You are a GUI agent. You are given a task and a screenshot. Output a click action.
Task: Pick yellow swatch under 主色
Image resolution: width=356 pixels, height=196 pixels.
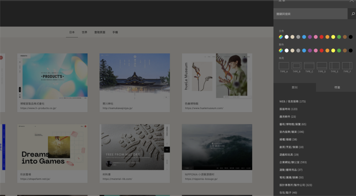(x=333, y=37)
